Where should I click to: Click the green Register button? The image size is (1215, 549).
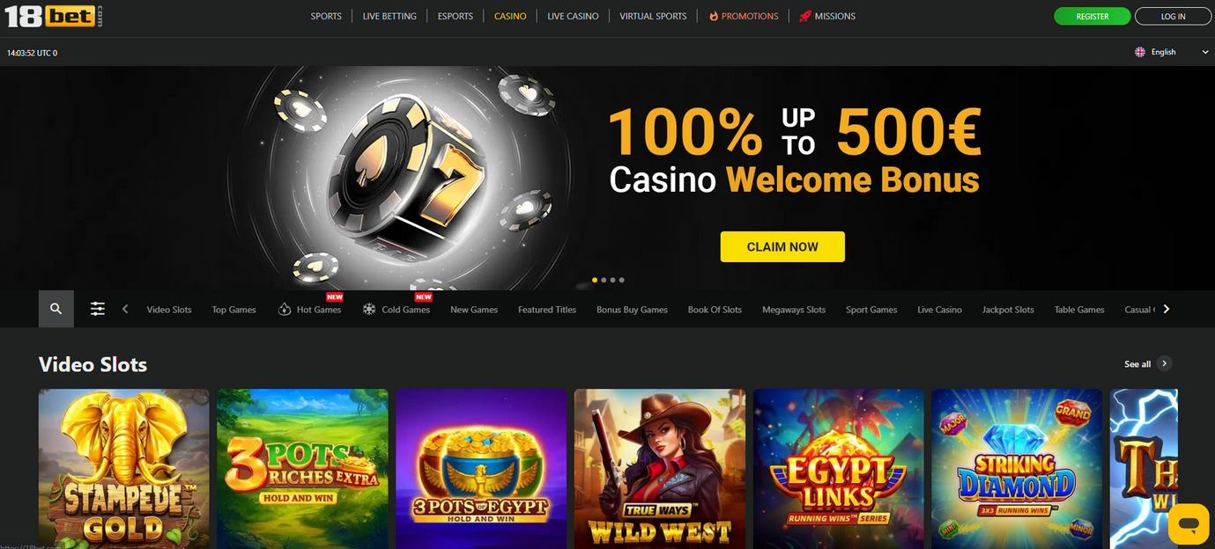tap(1093, 16)
